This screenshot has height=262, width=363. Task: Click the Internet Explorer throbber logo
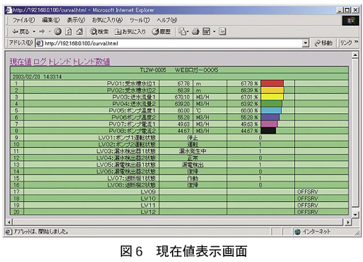click(x=351, y=21)
